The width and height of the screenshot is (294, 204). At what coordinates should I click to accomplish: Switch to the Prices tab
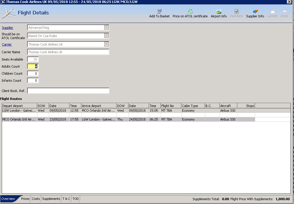(x=25, y=199)
